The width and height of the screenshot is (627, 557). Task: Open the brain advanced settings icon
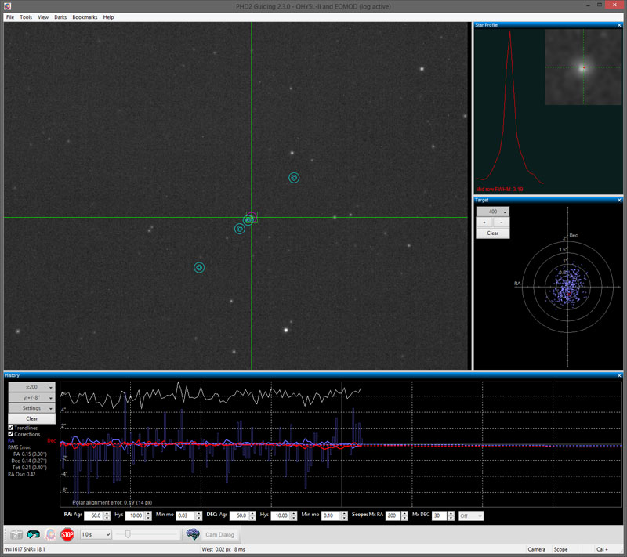(x=192, y=534)
